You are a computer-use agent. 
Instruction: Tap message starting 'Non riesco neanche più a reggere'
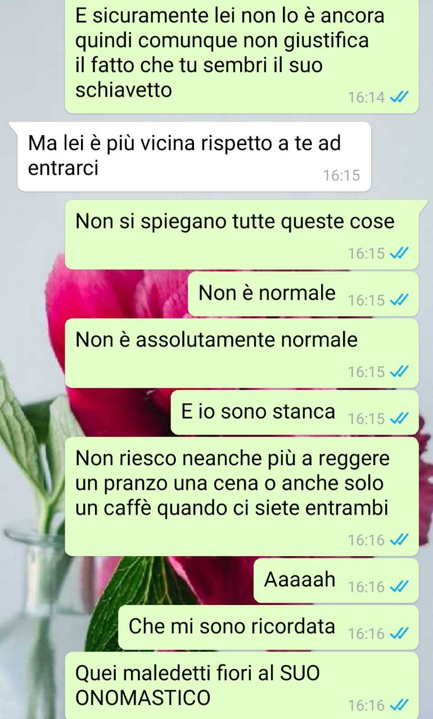242,497
